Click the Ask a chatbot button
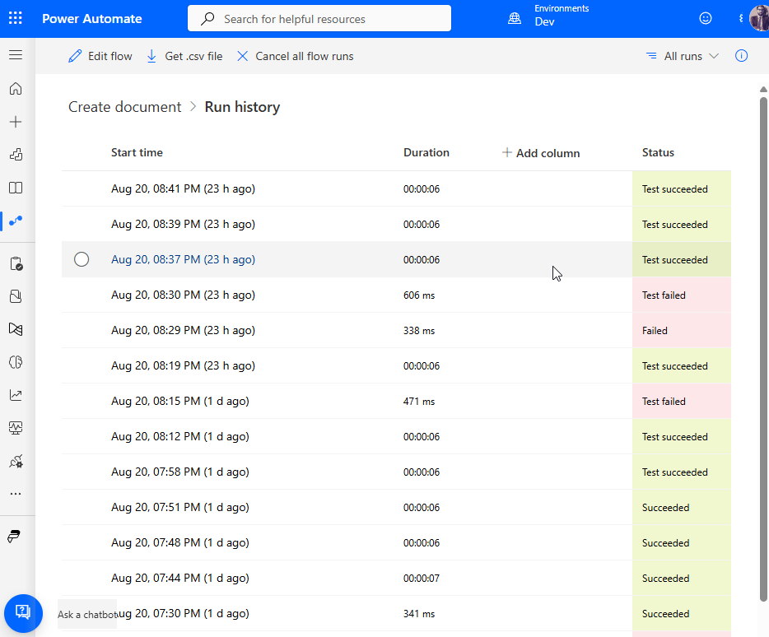 point(23,612)
